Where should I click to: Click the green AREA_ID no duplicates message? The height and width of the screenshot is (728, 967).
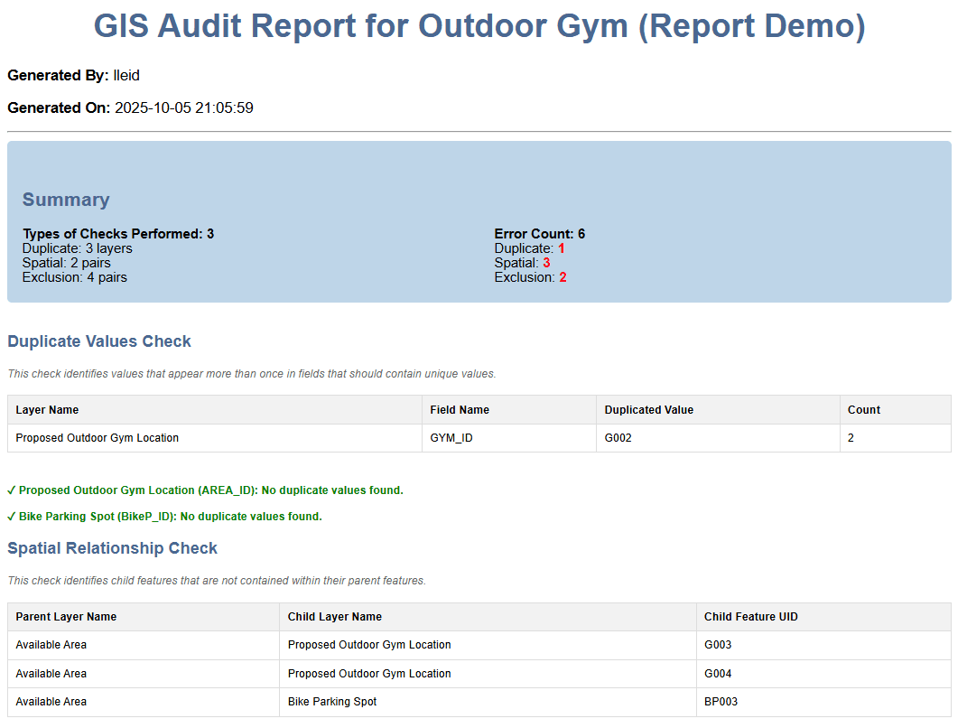coord(205,490)
